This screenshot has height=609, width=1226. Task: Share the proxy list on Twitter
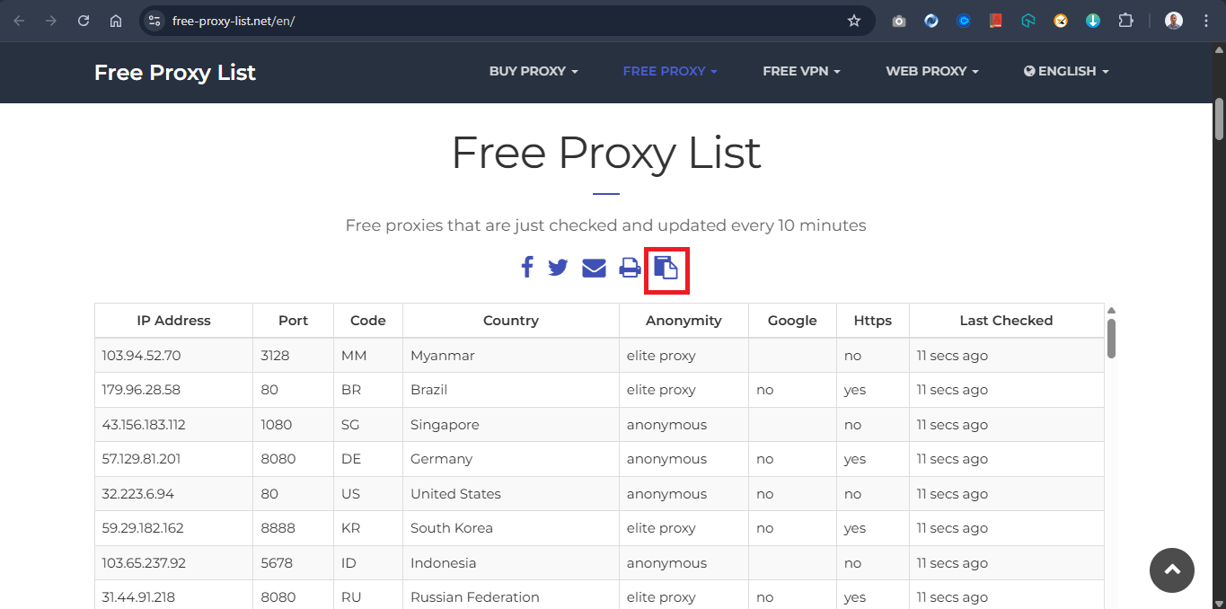coord(558,267)
